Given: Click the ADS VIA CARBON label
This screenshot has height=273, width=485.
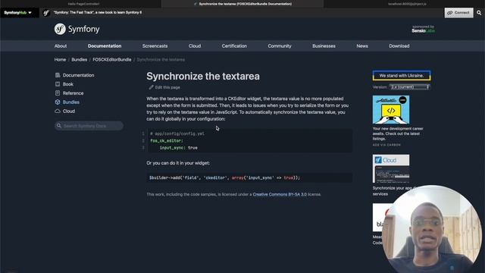Looking at the screenshot, I should [386, 145].
